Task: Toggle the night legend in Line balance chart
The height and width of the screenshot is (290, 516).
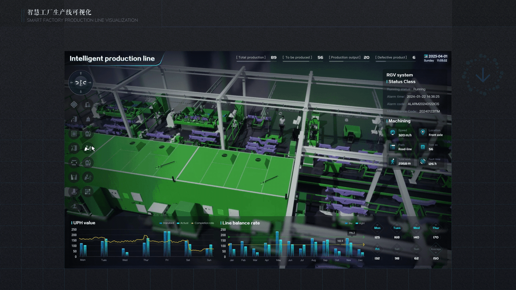Action: [x=360, y=223]
